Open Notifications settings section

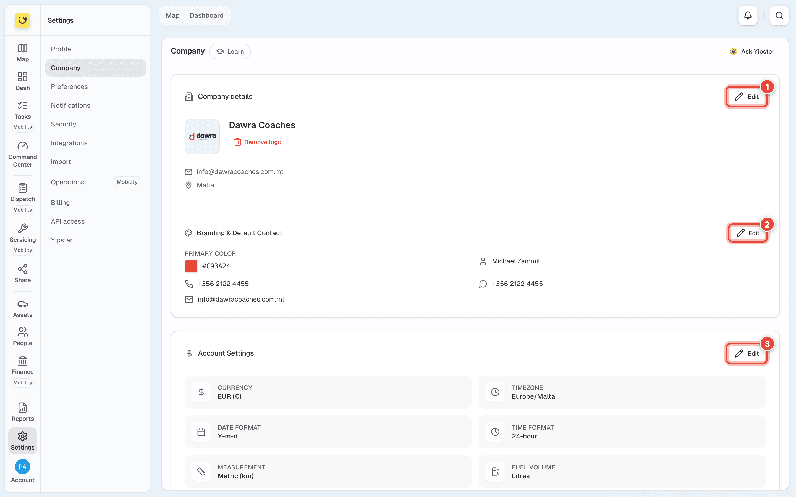click(x=95, y=105)
